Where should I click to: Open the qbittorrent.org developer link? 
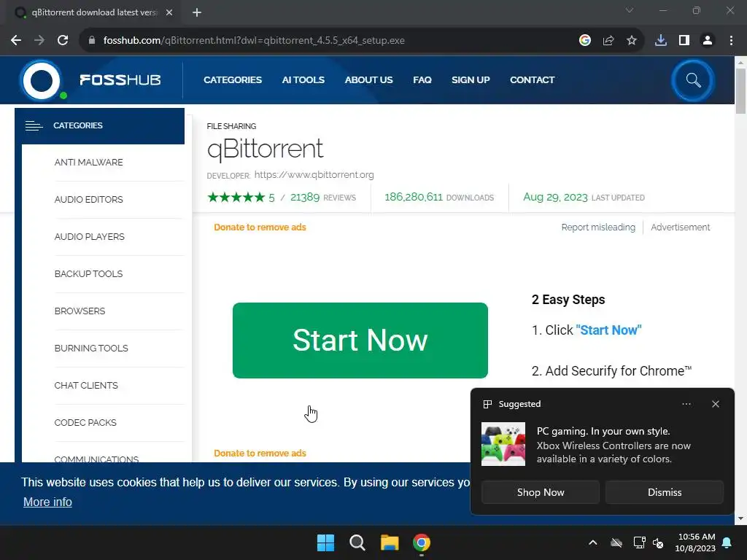coord(314,175)
